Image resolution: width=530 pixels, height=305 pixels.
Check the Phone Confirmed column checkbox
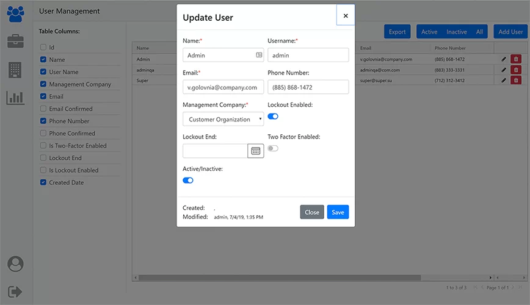[43, 133]
